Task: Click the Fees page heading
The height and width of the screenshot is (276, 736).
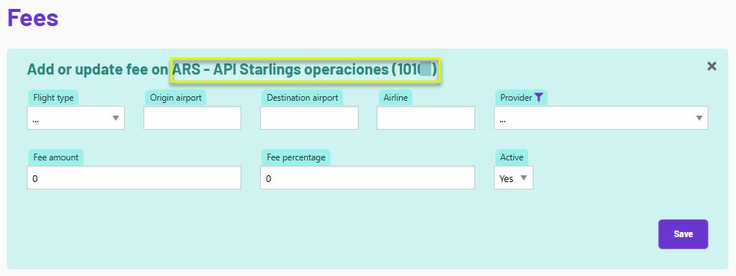Action: (33, 17)
